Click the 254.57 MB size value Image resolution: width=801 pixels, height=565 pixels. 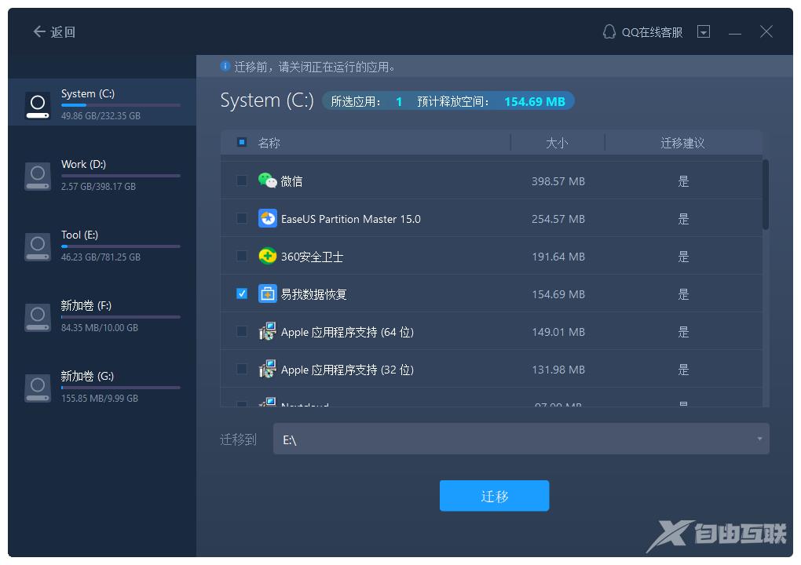coord(558,219)
